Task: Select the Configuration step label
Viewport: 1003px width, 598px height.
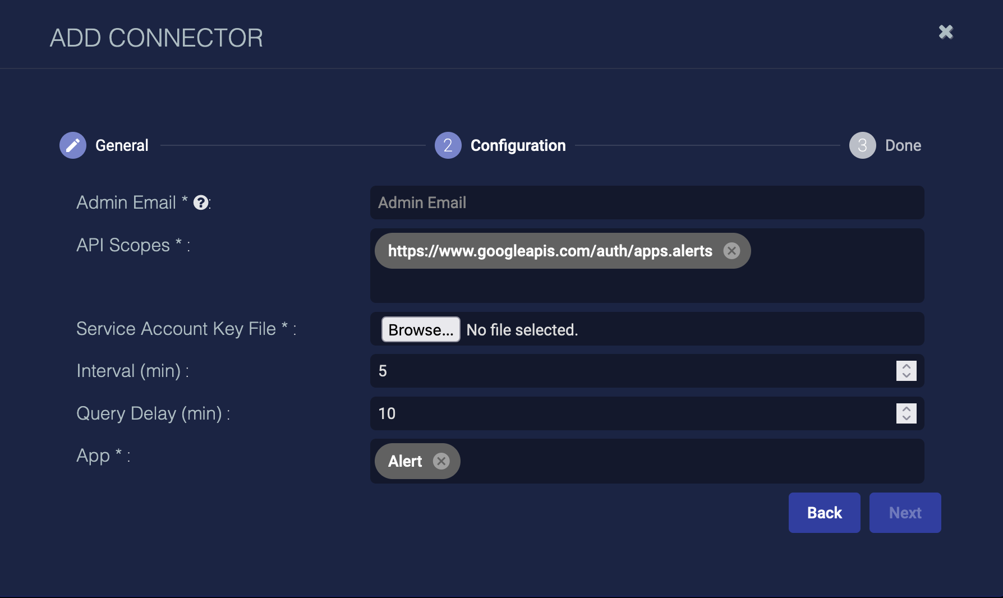Action: click(x=518, y=145)
